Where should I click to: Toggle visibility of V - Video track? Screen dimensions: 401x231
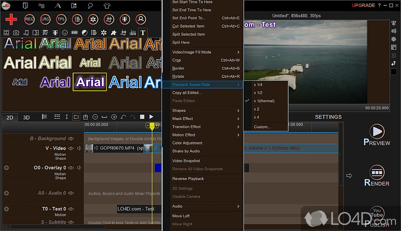[71, 148]
